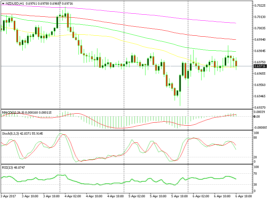
Task: Click the 4 Apr 02:00 time label
Action: (x=73, y=196)
